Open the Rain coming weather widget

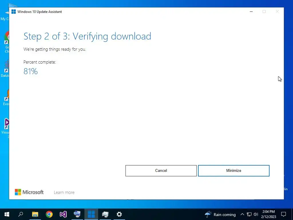tap(220, 214)
